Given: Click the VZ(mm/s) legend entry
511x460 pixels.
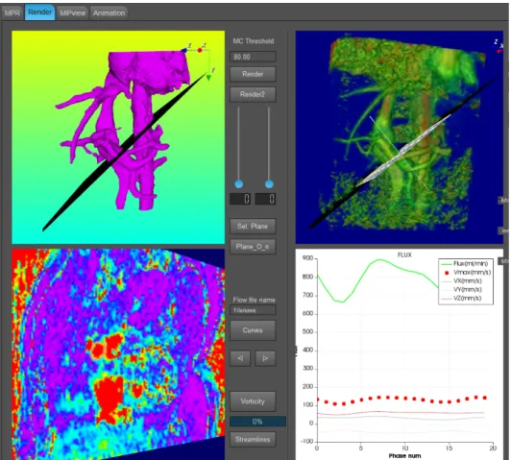Looking at the screenshot, I should pos(462,298).
